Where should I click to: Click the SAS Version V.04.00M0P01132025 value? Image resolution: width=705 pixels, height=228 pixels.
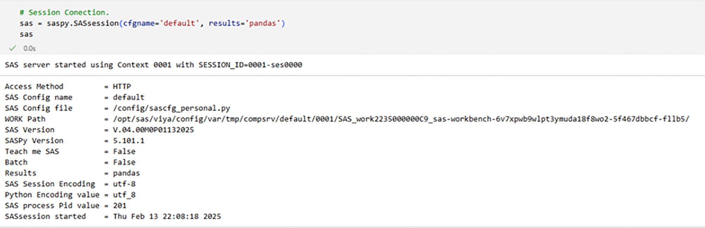click(x=153, y=130)
